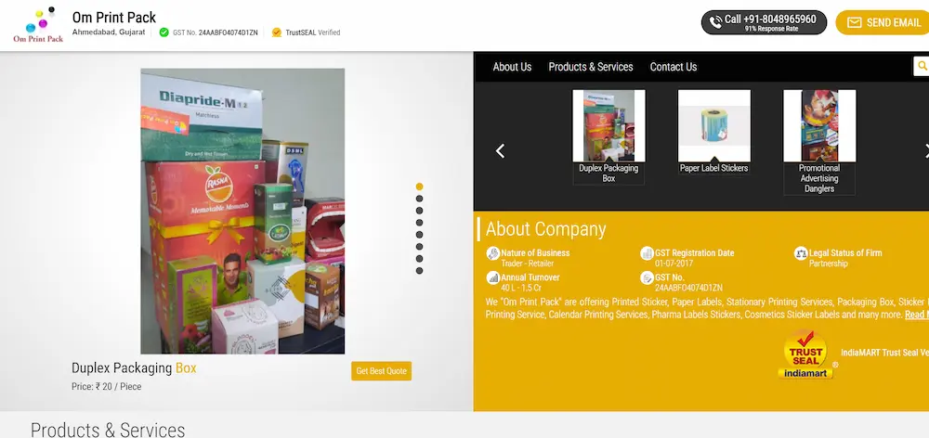Select fifth slide indicator dot
The width and height of the screenshot is (929, 438).
point(420,235)
